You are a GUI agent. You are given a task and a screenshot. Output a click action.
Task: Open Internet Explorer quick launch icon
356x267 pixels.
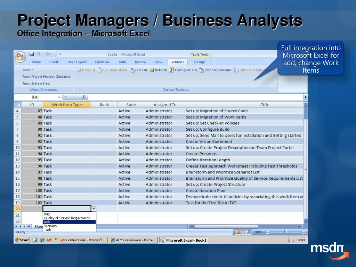(x=42, y=240)
